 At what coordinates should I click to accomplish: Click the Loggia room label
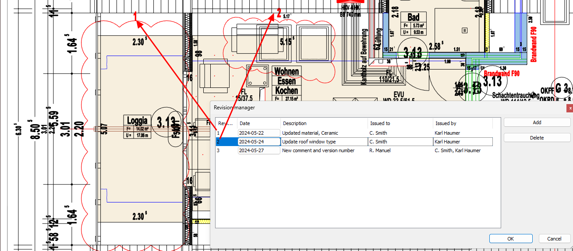pyautogui.click(x=137, y=120)
